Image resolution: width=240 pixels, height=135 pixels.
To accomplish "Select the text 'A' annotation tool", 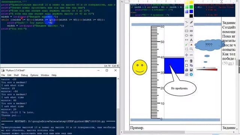I will click(191, 40).
